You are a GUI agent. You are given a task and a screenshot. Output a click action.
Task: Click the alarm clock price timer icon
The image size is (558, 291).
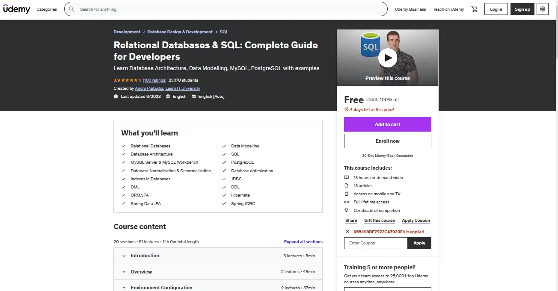(x=347, y=110)
